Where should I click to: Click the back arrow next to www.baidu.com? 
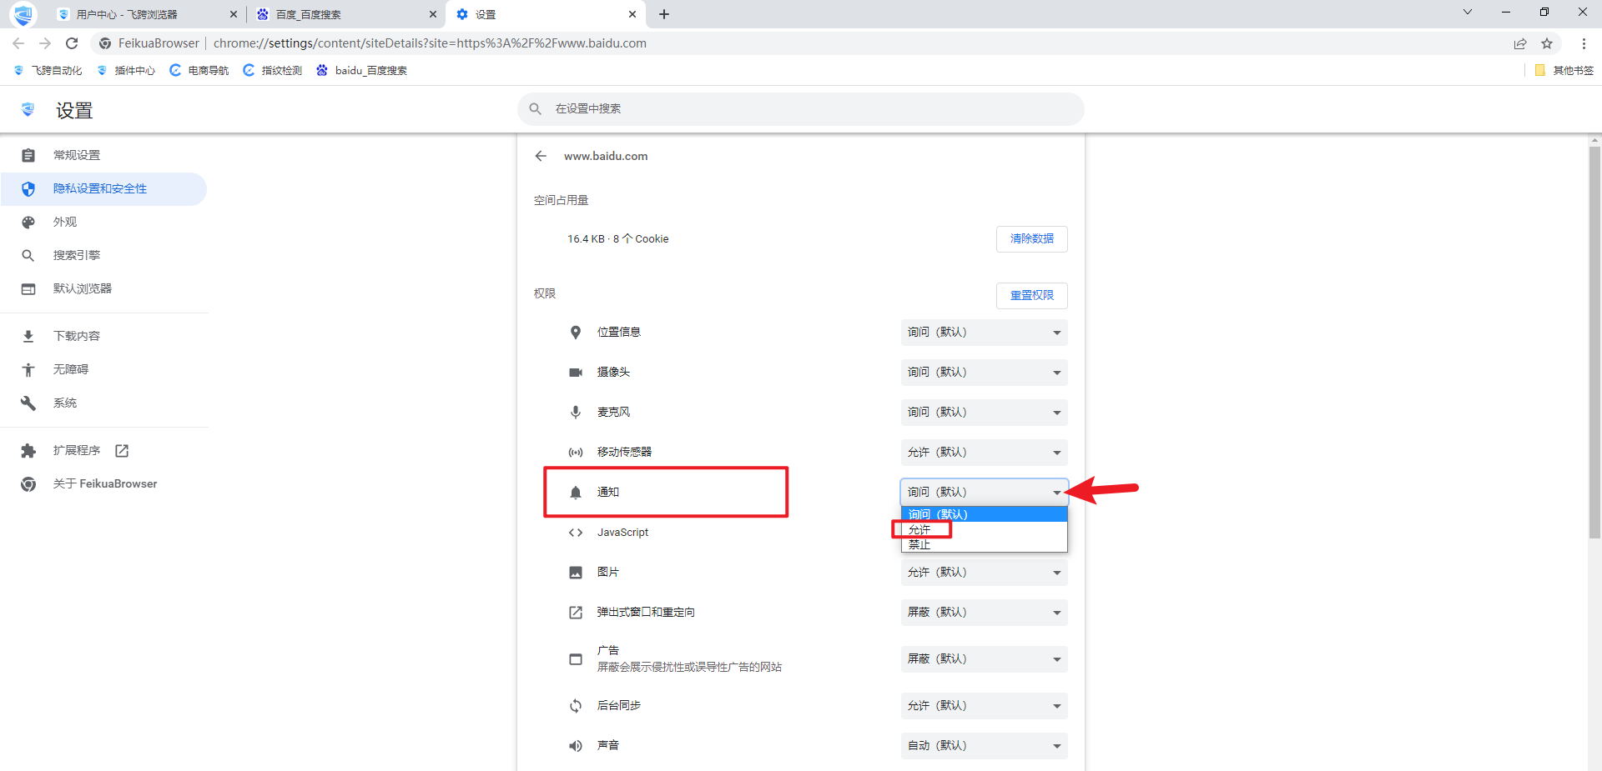pos(541,156)
